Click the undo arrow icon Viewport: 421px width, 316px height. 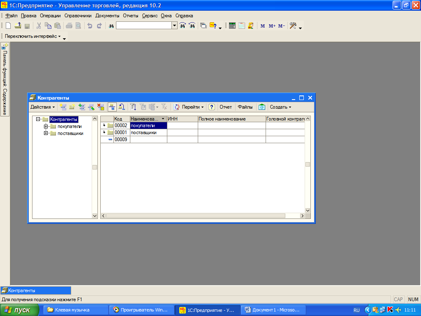coord(90,26)
